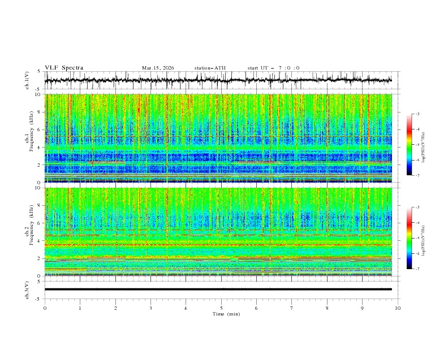Click the ch.2 spectrogram plot
This screenshot has height=346, width=448.
click(x=218, y=232)
